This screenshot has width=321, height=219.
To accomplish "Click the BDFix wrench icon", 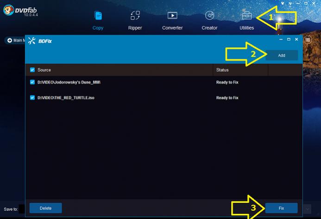I will (32, 41).
